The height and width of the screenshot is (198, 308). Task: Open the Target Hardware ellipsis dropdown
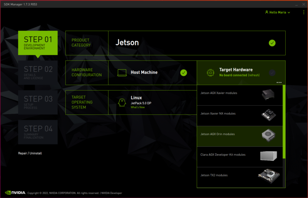pos(279,82)
